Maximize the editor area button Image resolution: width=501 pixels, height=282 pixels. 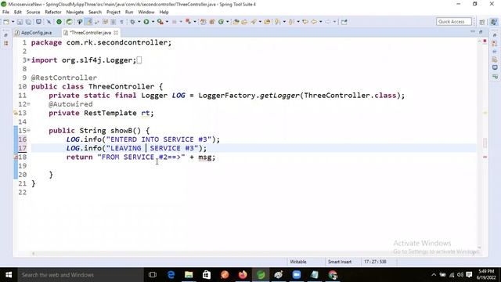tap(481, 31)
